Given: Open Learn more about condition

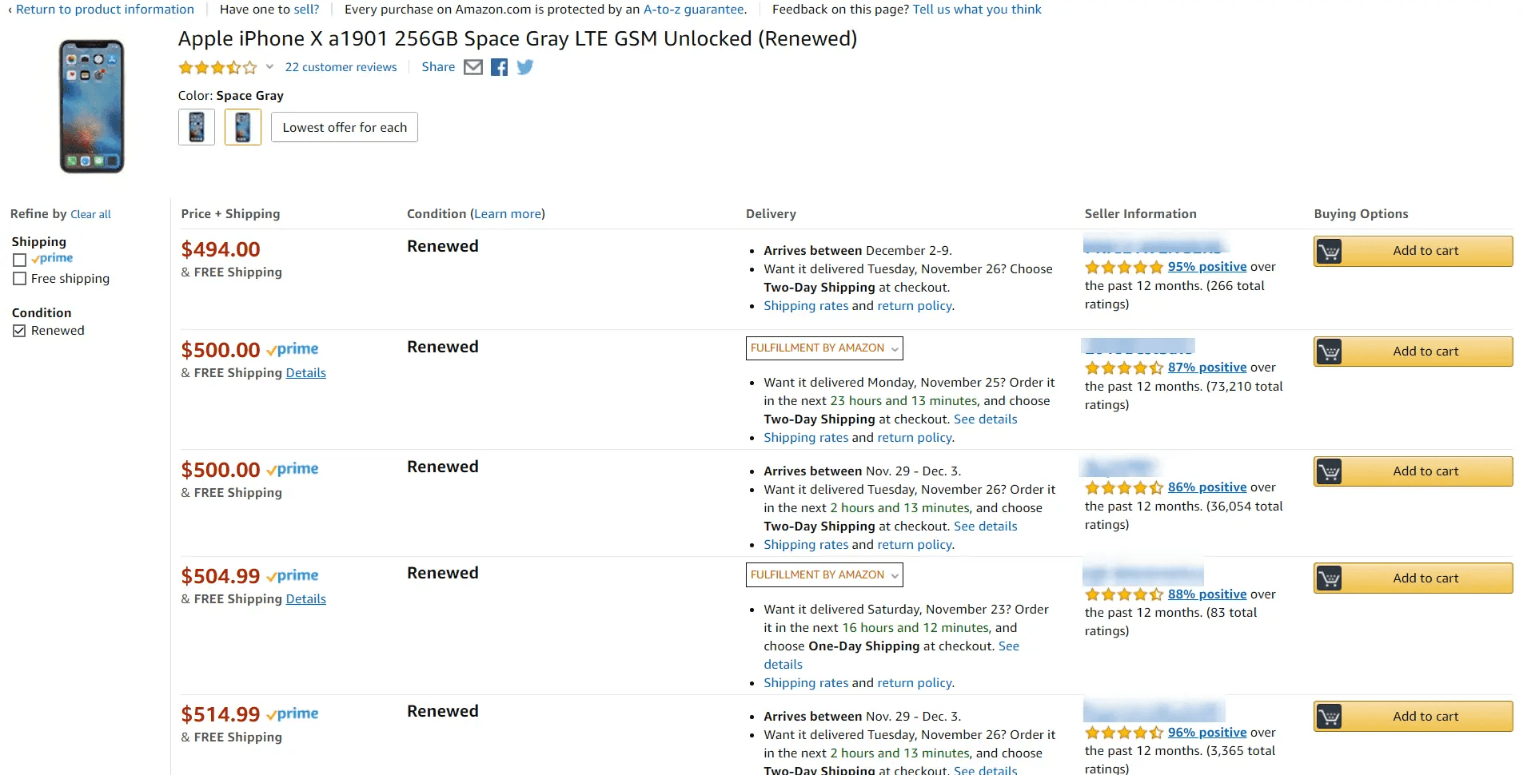Looking at the screenshot, I should click(508, 214).
